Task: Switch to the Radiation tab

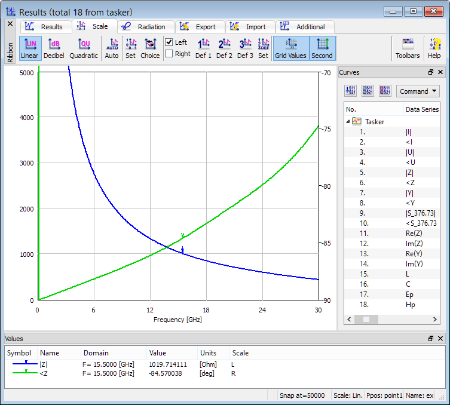Action: (x=146, y=27)
